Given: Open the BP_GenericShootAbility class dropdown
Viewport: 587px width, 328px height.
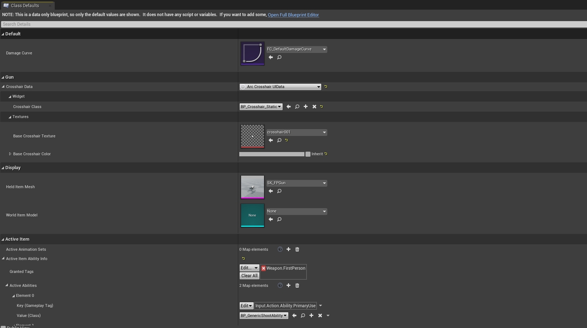Looking at the screenshot, I should pos(264,316).
